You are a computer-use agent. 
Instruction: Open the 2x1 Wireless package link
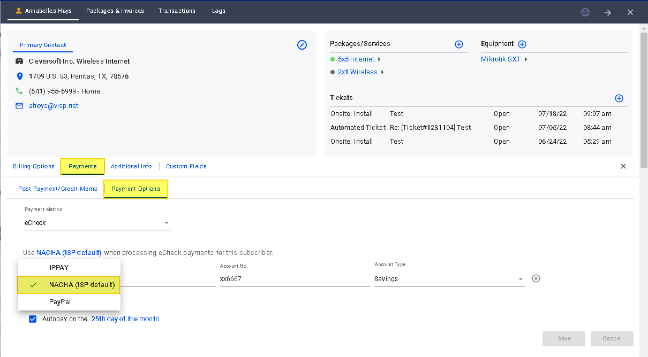tap(358, 72)
